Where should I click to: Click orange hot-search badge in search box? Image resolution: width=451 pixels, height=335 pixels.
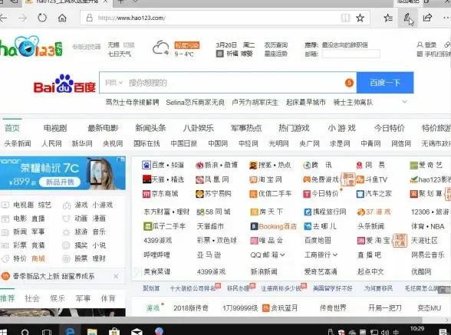349,83
